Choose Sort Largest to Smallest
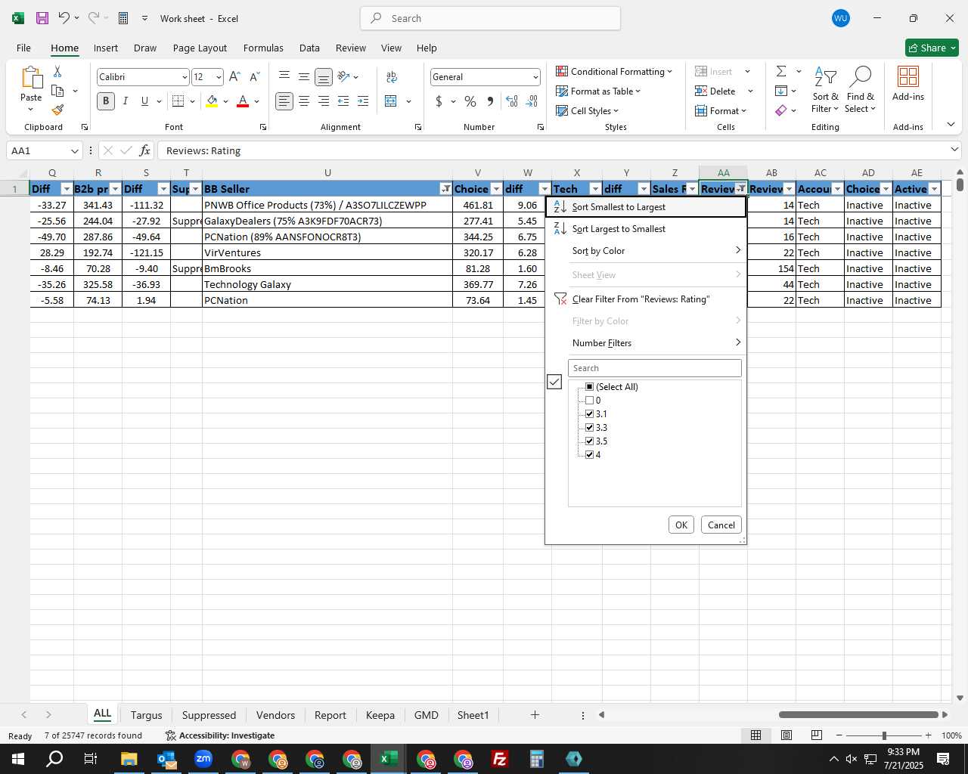968x774 pixels. (646, 229)
